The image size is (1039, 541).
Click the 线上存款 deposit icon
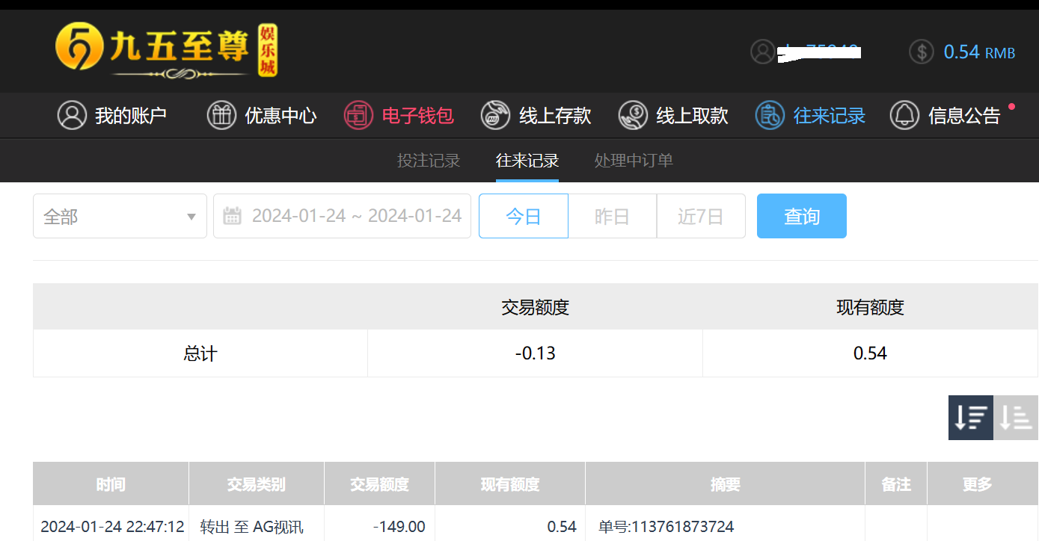[x=495, y=116]
